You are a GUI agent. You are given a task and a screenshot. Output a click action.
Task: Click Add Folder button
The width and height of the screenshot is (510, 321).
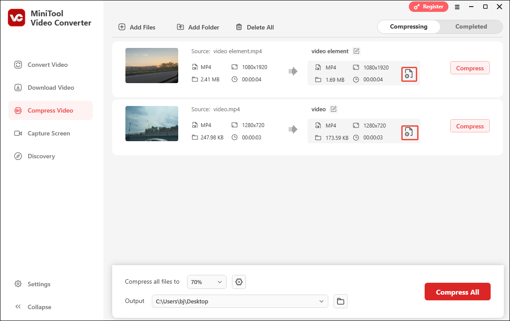198,27
